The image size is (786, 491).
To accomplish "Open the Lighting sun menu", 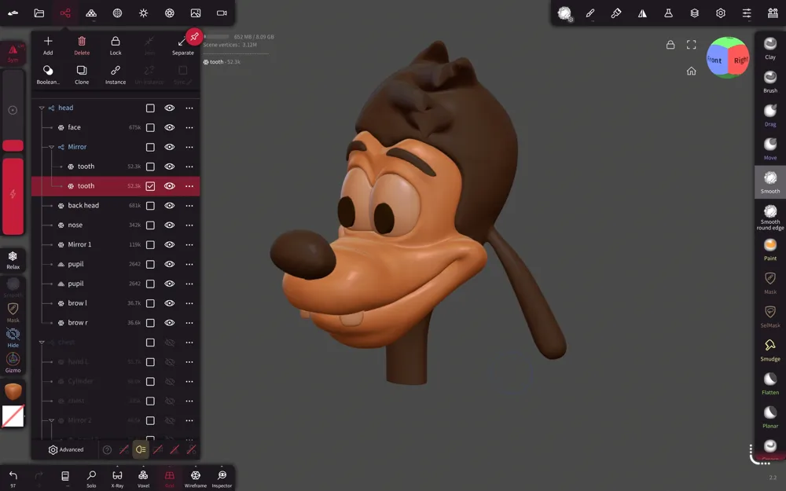I will [x=143, y=13].
